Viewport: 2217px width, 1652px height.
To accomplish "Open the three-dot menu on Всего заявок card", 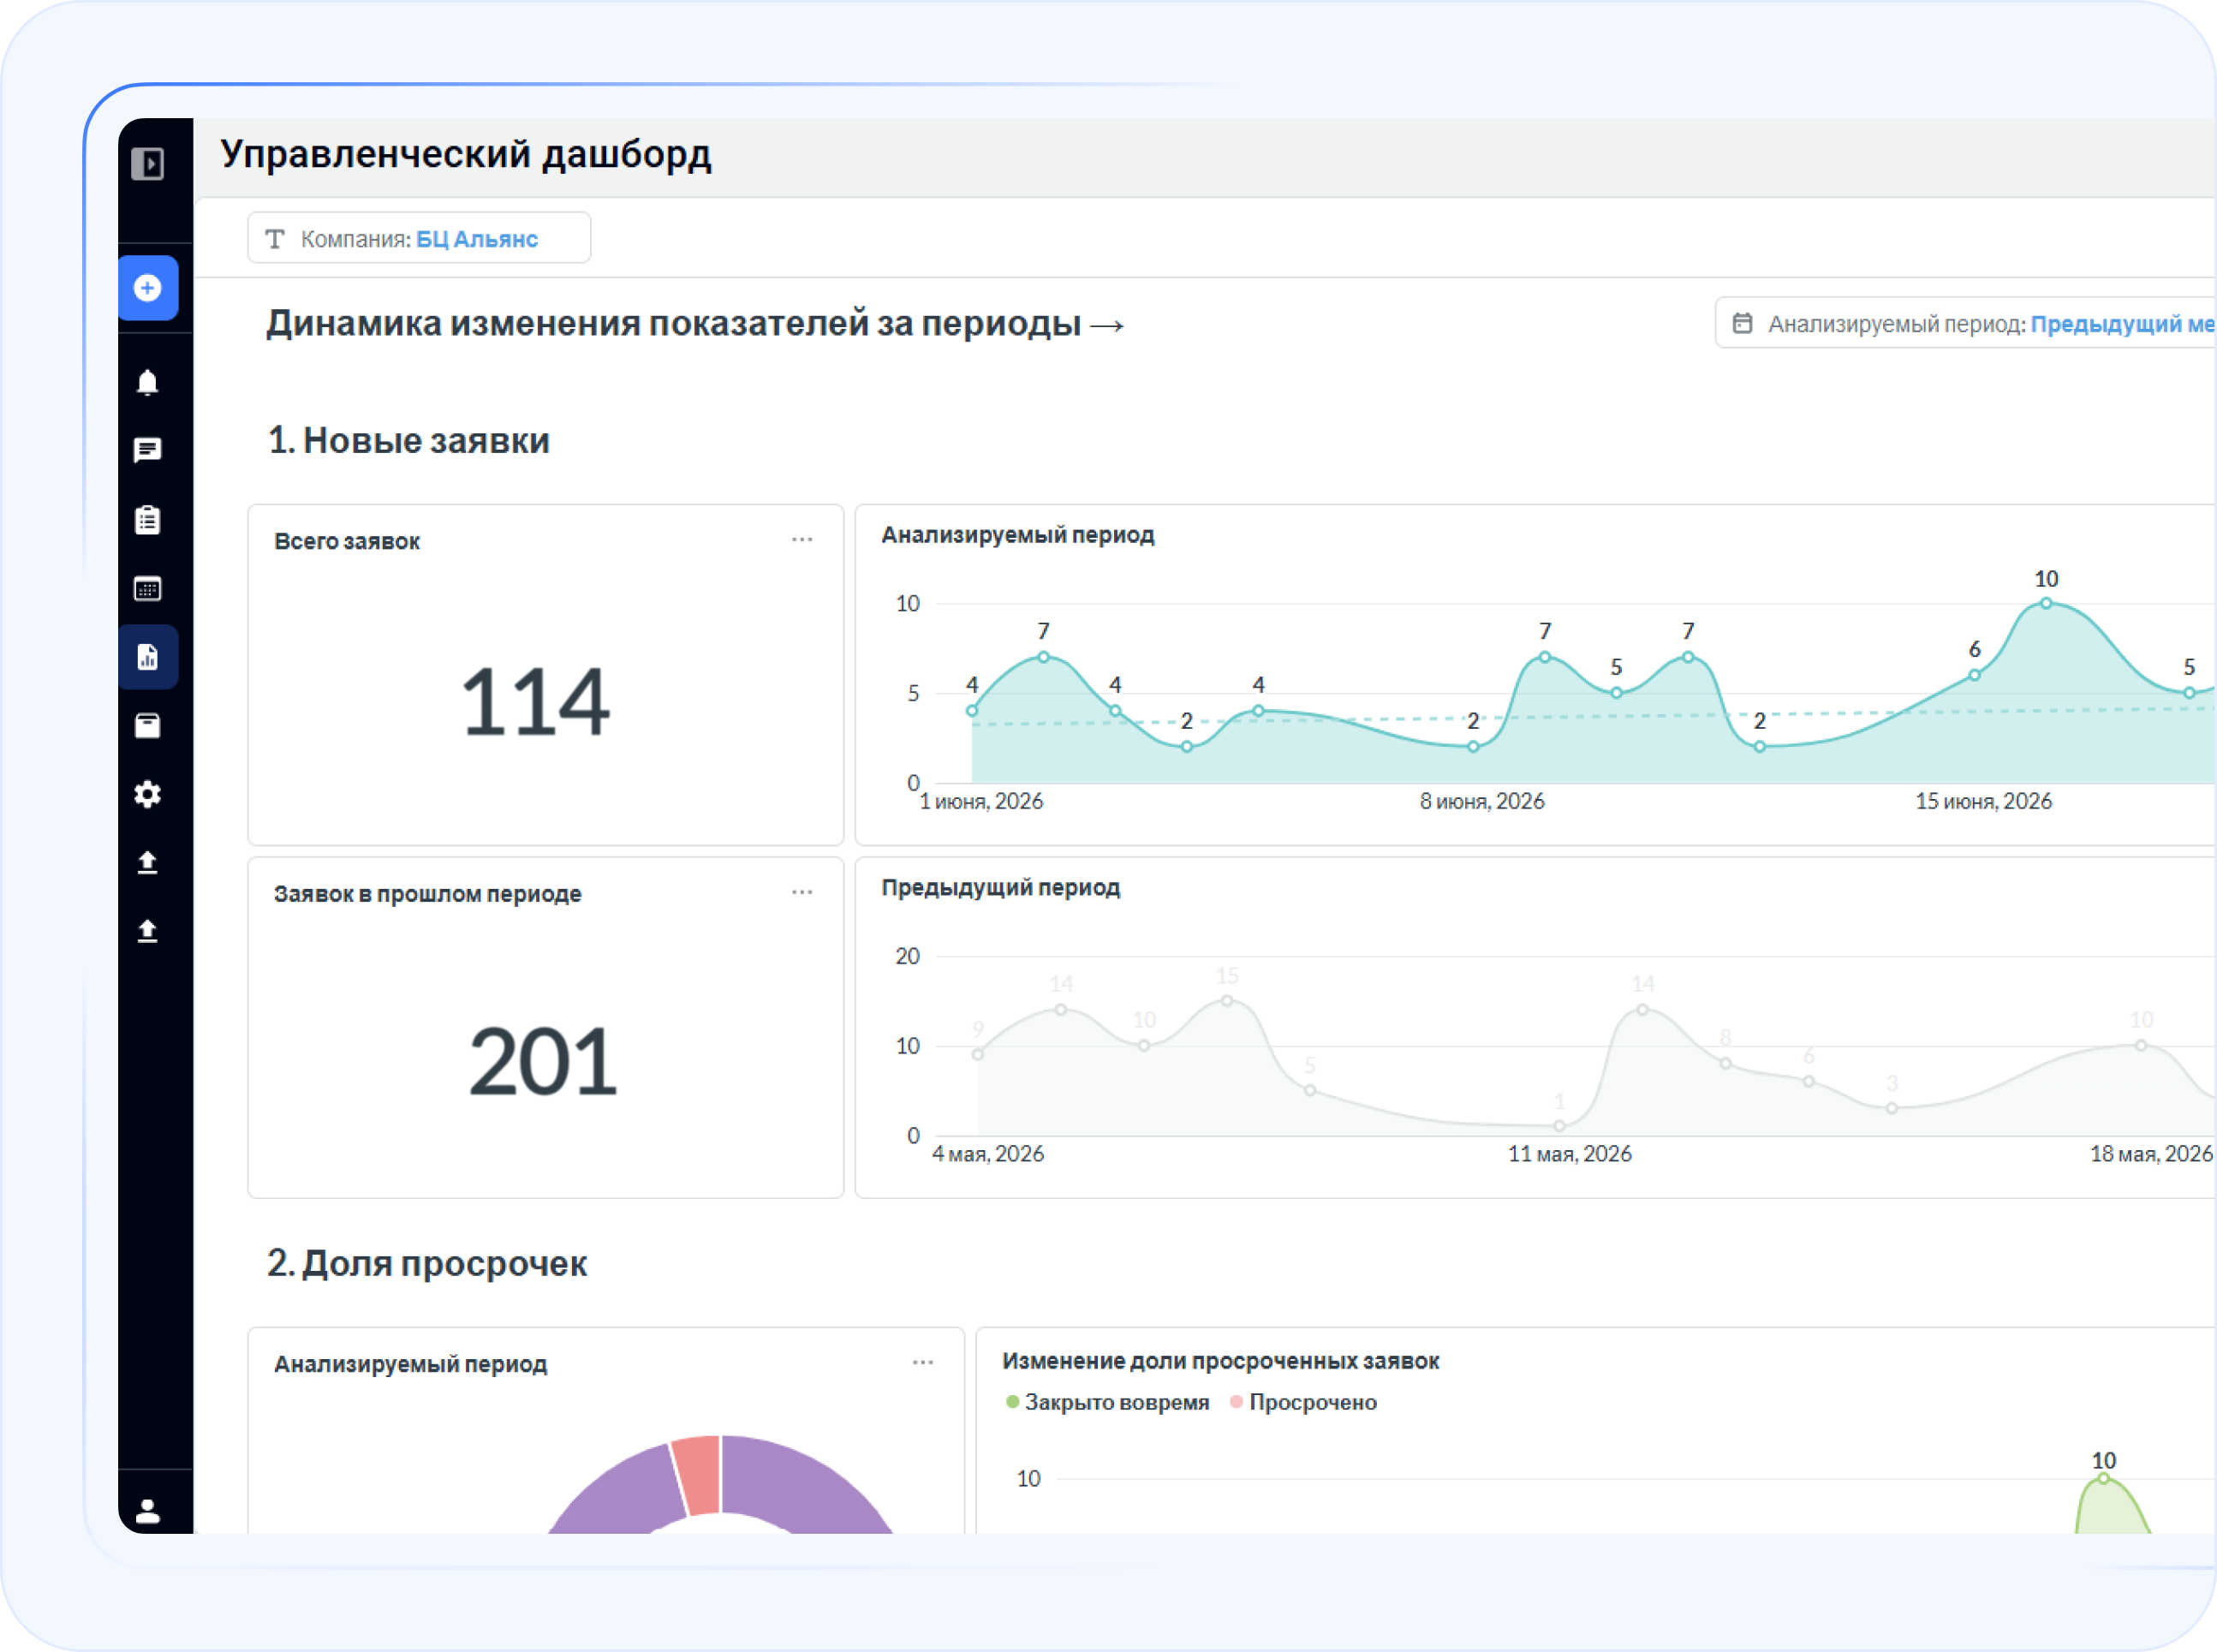I will [802, 539].
